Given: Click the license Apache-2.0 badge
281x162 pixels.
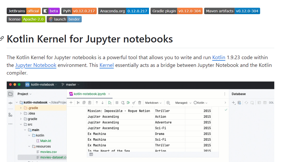Looking at the screenshot, I should [26, 19].
